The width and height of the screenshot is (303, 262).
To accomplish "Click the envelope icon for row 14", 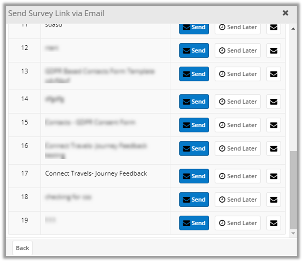I will coord(274,102).
